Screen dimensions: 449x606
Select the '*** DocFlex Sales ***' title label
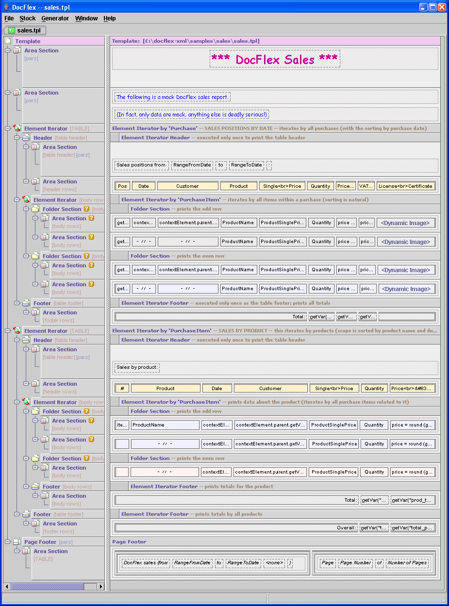(x=275, y=59)
